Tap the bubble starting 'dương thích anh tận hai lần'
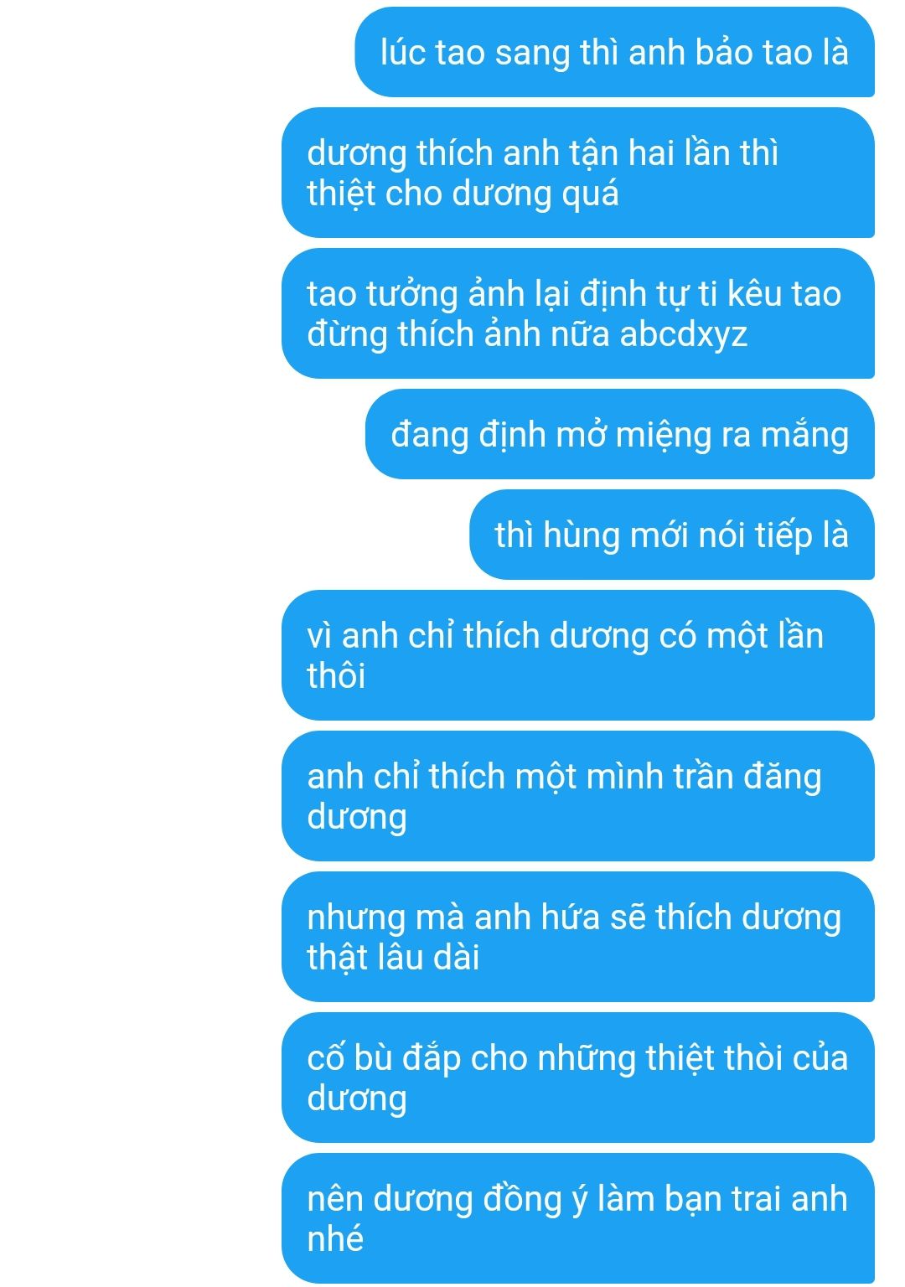Viewport: 905px width, 1287px height. click(578, 173)
